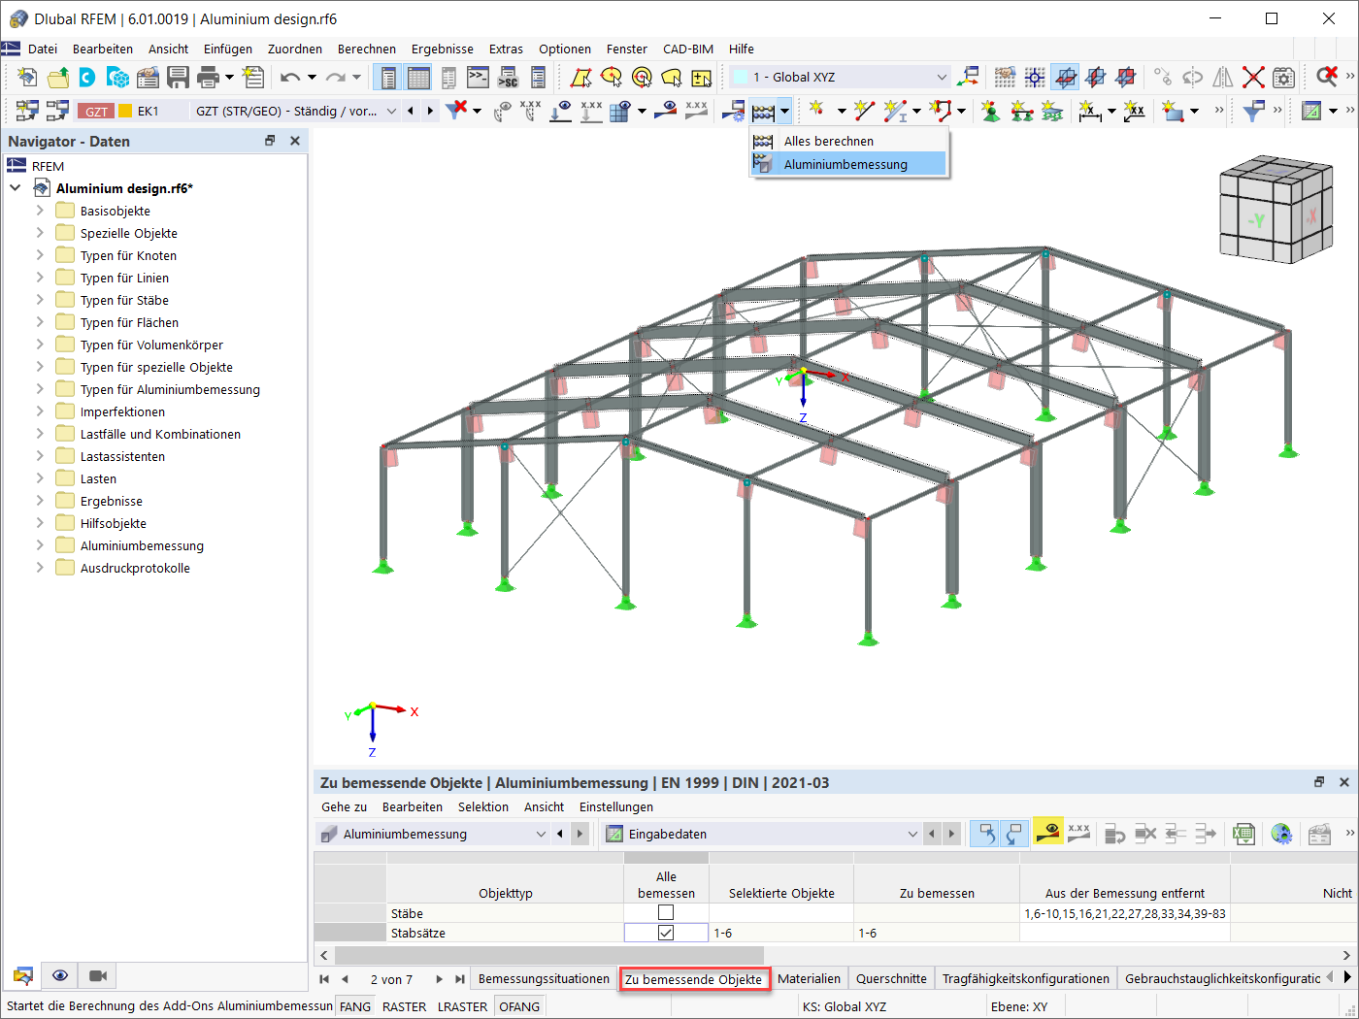Viewport: 1359px width, 1019px height.
Task: Open the Ergebnisse menu
Action: point(443,49)
